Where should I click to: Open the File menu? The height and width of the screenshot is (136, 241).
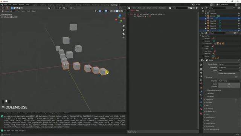(x=6, y=5)
